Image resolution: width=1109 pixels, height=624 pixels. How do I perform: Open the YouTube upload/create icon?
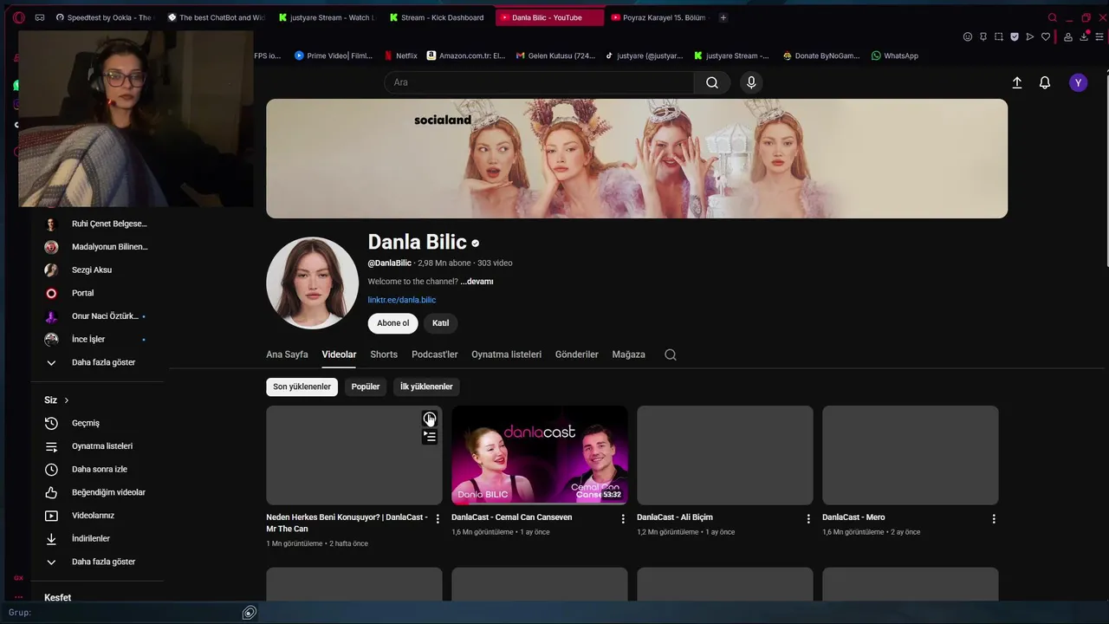1017,82
